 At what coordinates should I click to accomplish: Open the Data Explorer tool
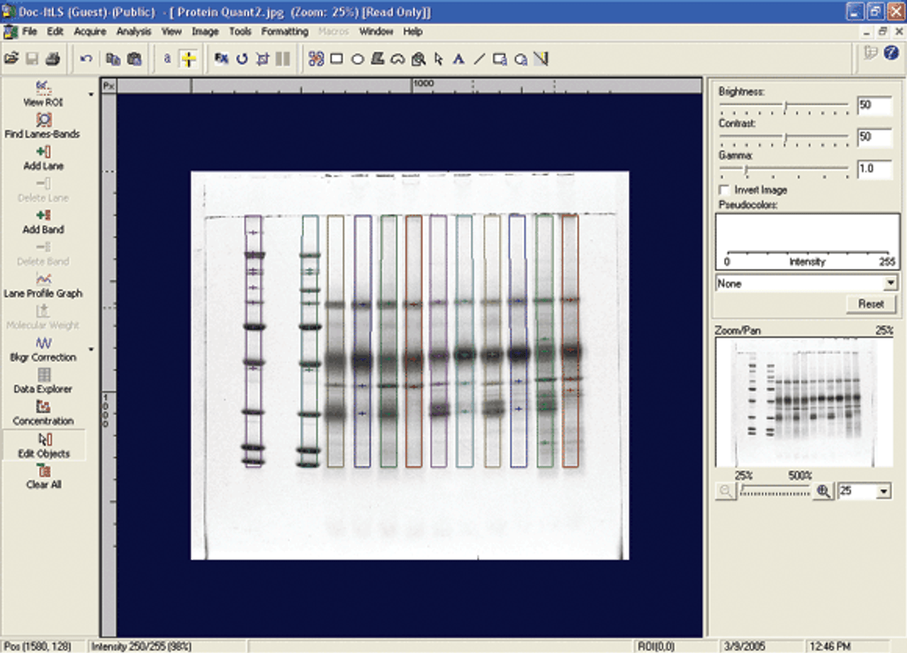point(43,381)
